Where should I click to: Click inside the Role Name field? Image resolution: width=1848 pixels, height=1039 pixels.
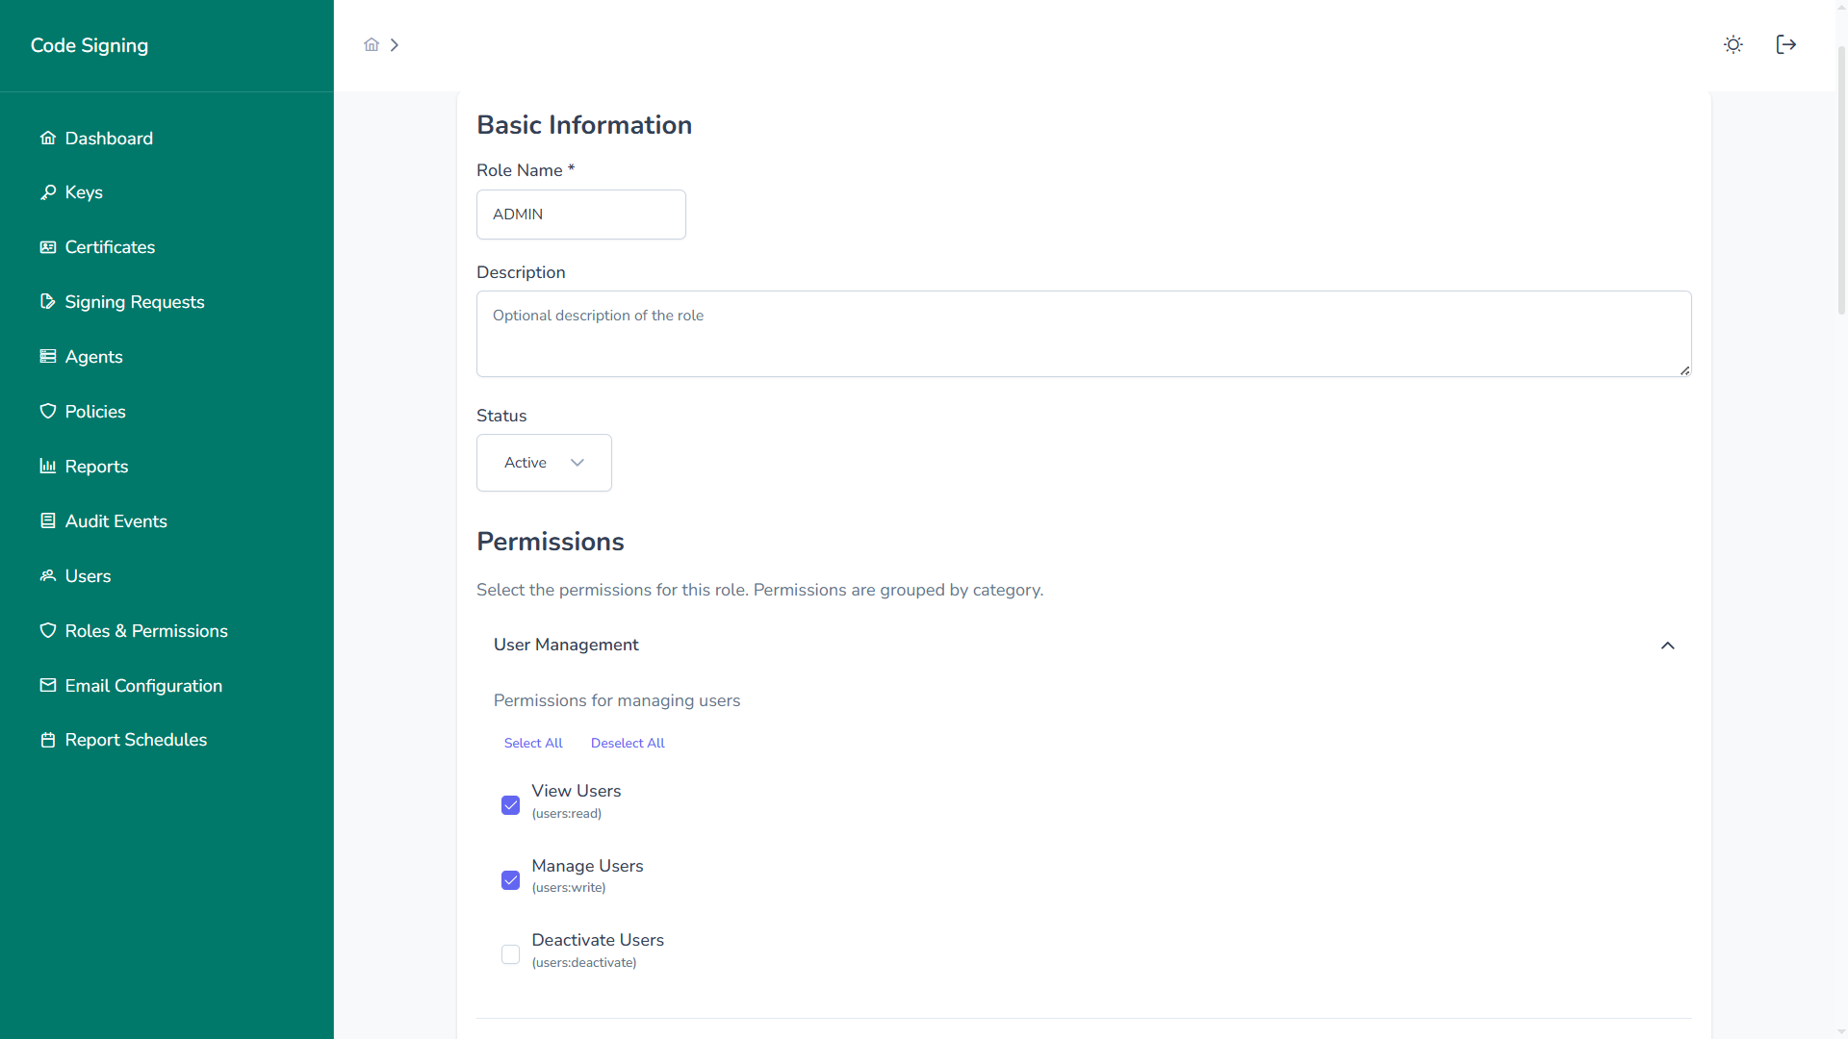click(x=580, y=215)
